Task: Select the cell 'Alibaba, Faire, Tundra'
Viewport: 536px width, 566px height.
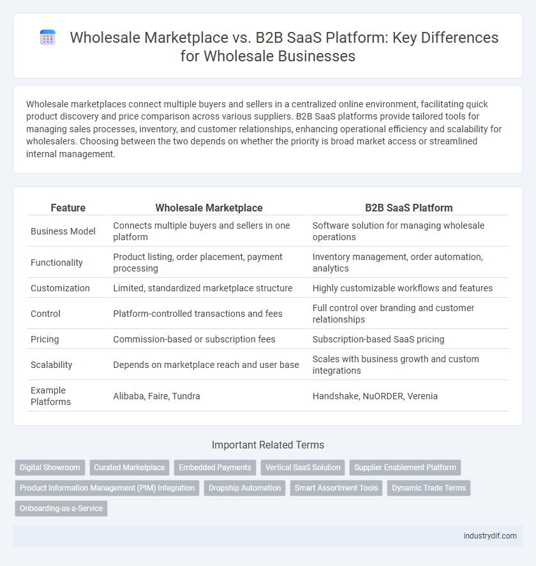Action: pos(209,396)
